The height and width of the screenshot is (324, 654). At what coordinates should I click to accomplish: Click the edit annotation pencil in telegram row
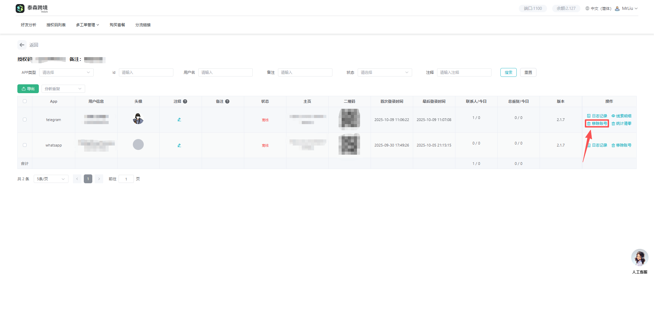(x=179, y=120)
